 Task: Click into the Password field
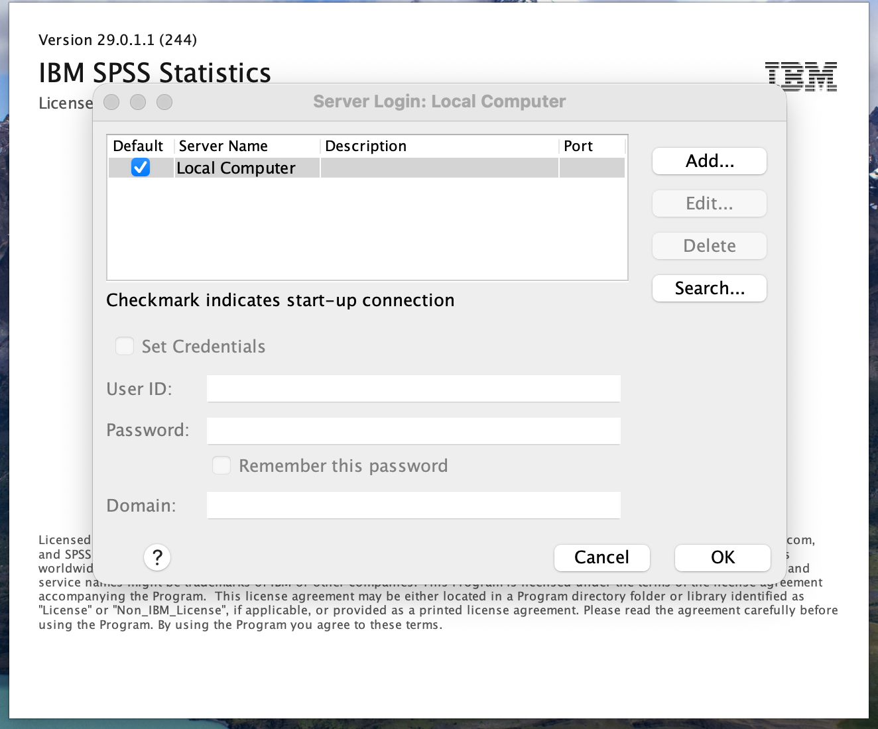(x=413, y=430)
